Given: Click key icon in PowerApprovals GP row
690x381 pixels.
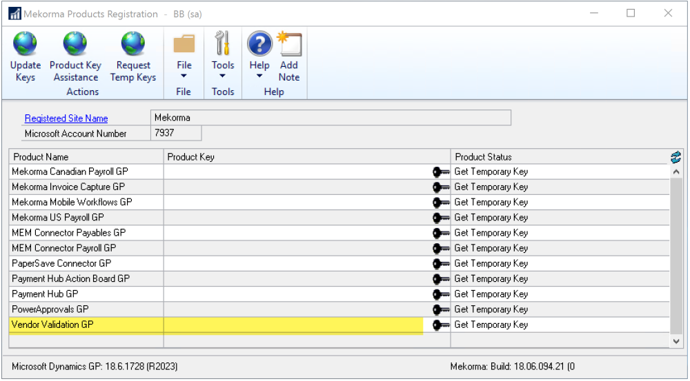Looking at the screenshot, I should pos(440,310).
